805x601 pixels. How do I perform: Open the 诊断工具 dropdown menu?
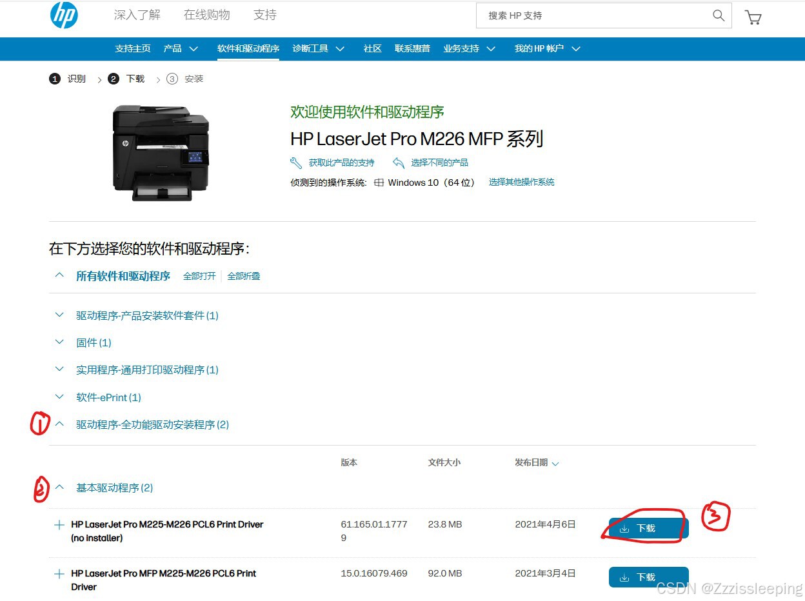click(x=319, y=49)
